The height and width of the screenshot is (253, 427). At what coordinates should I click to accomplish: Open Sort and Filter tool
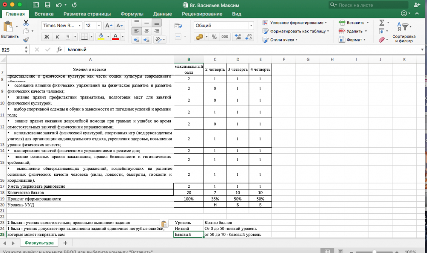pyautogui.click(x=404, y=32)
